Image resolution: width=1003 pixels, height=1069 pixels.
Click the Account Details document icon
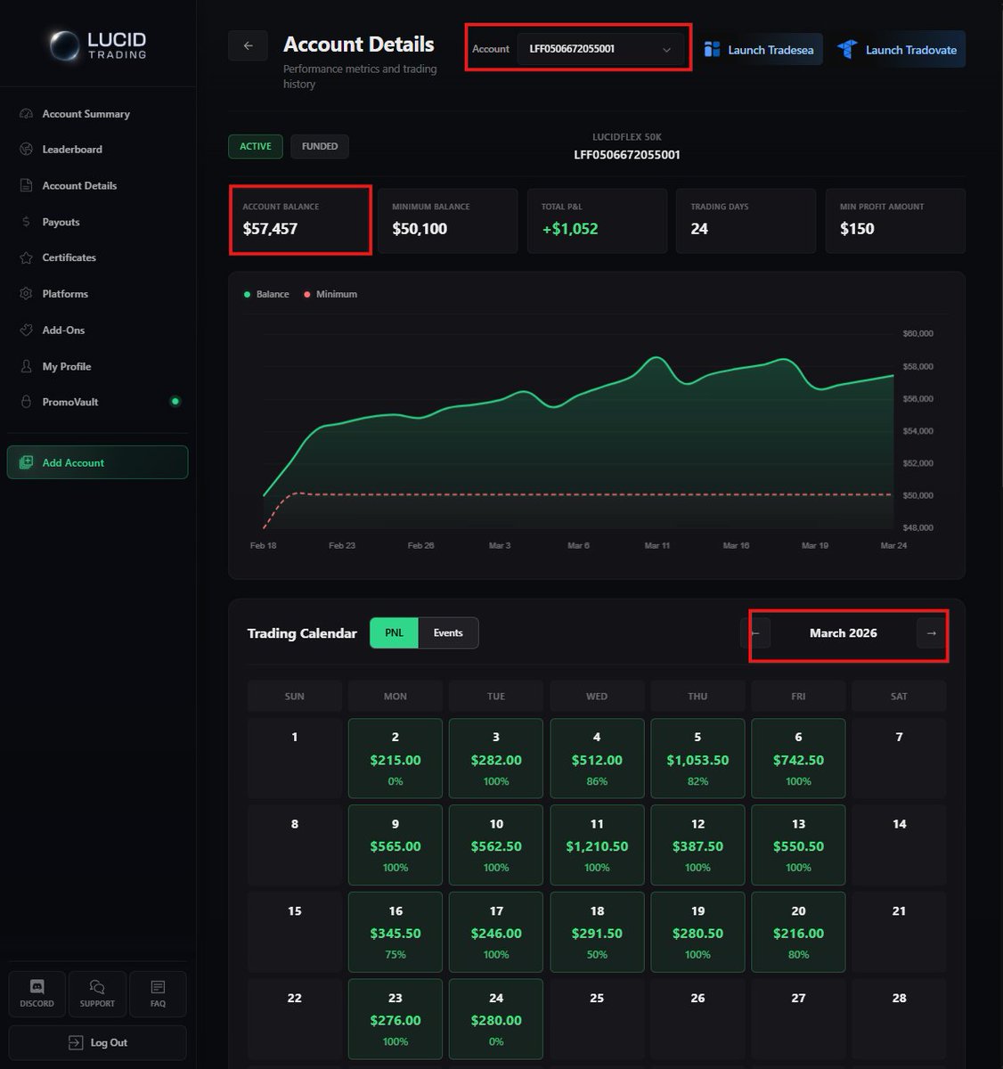click(x=26, y=185)
